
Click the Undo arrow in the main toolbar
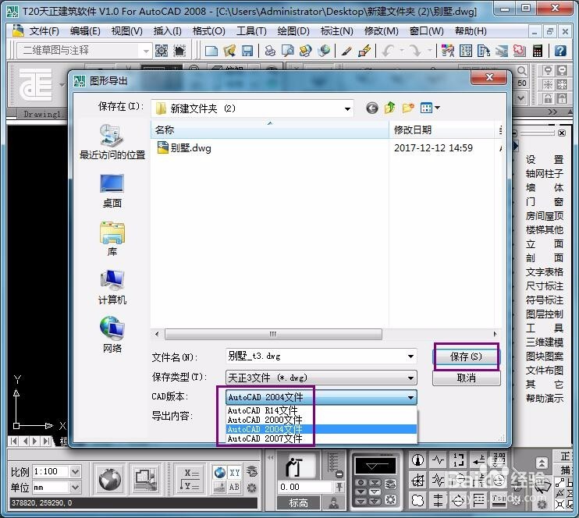click(x=388, y=51)
